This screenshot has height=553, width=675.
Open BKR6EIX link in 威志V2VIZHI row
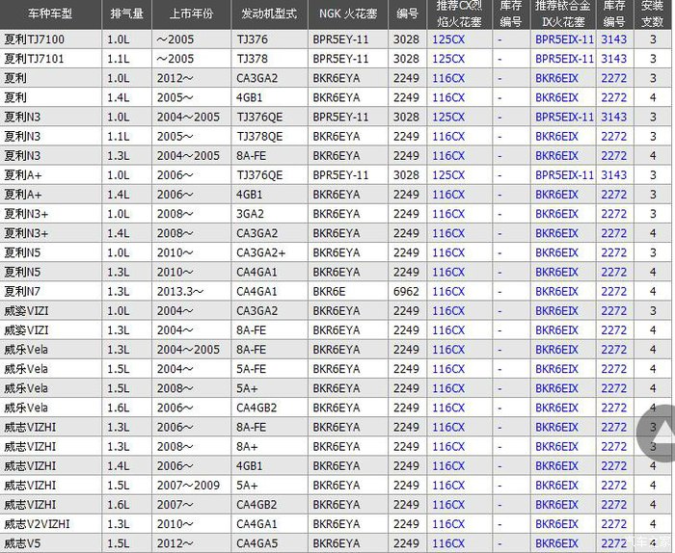(556, 524)
